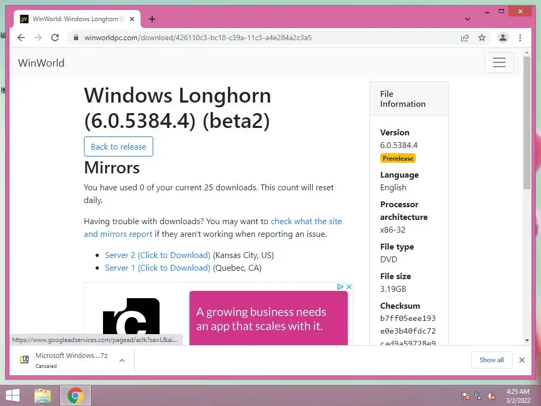The image size is (541, 406).
Task: Click the pink growing business ad
Action: coord(268,318)
